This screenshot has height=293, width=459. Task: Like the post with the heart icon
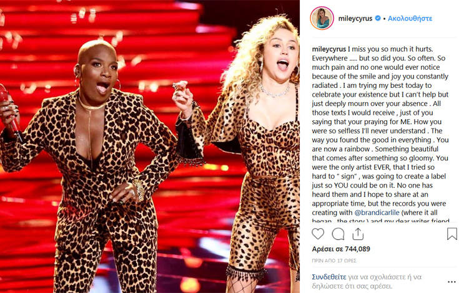point(318,234)
